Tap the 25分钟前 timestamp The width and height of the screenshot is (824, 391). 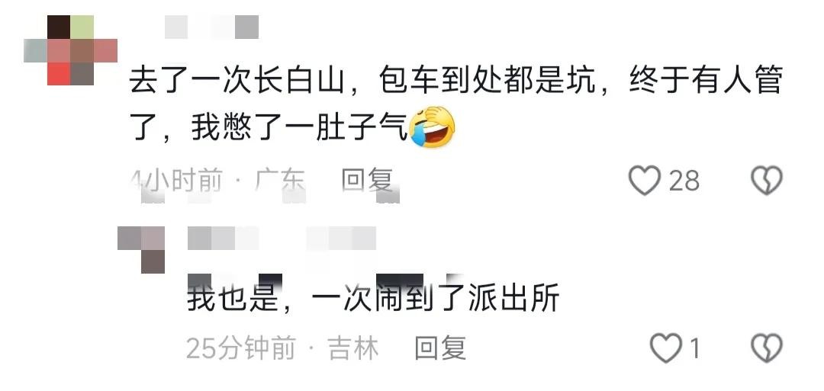(240, 348)
